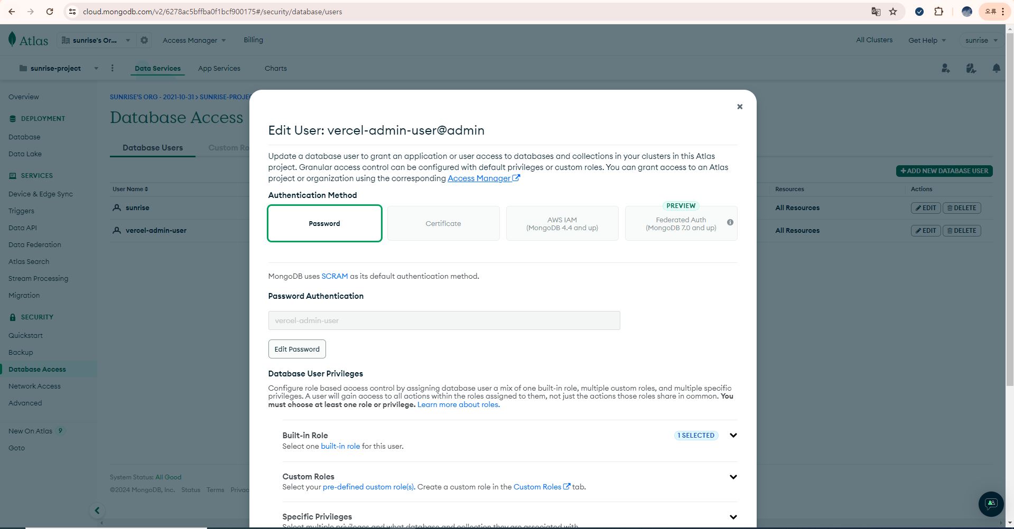Open project options three-dot menu

112,68
